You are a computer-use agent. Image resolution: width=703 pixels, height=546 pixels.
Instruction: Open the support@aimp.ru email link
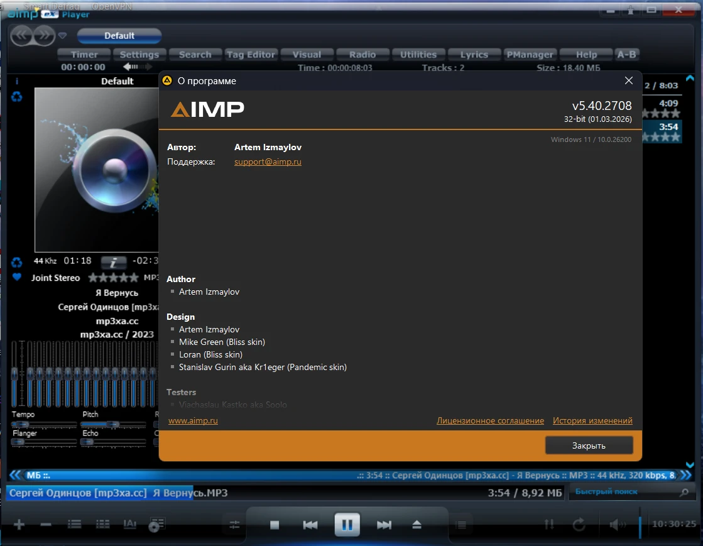(268, 161)
